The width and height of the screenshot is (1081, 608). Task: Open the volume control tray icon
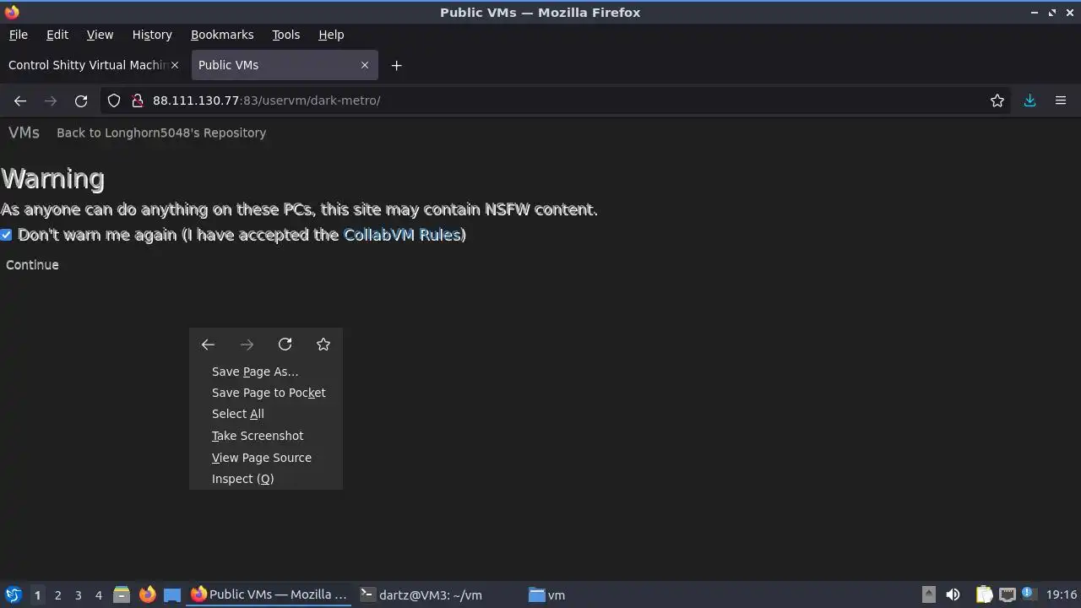953,594
